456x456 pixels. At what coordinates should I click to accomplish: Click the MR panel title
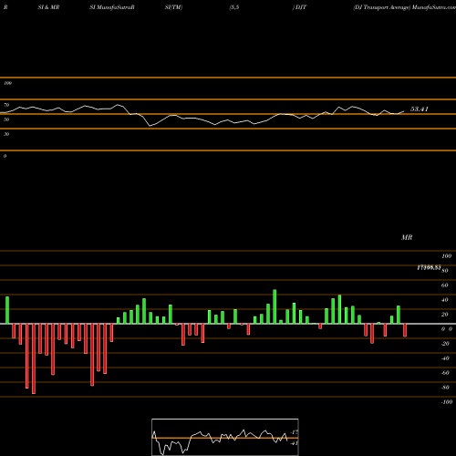pyautogui.click(x=407, y=237)
